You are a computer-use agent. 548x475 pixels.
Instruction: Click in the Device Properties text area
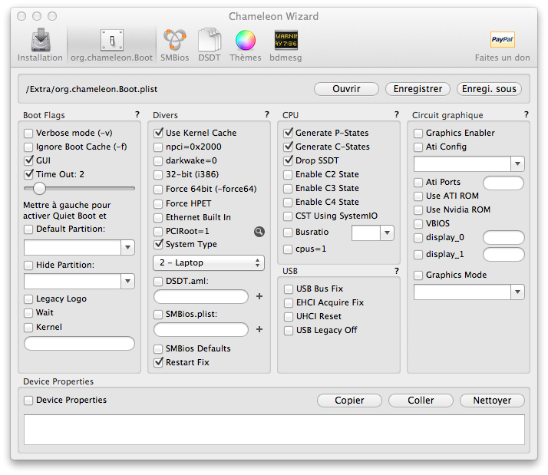274,430
